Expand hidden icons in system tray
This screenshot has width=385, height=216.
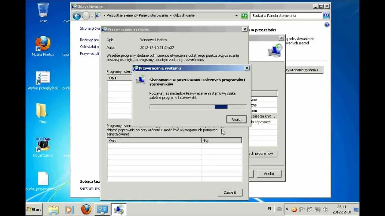click(x=287, y=209)
